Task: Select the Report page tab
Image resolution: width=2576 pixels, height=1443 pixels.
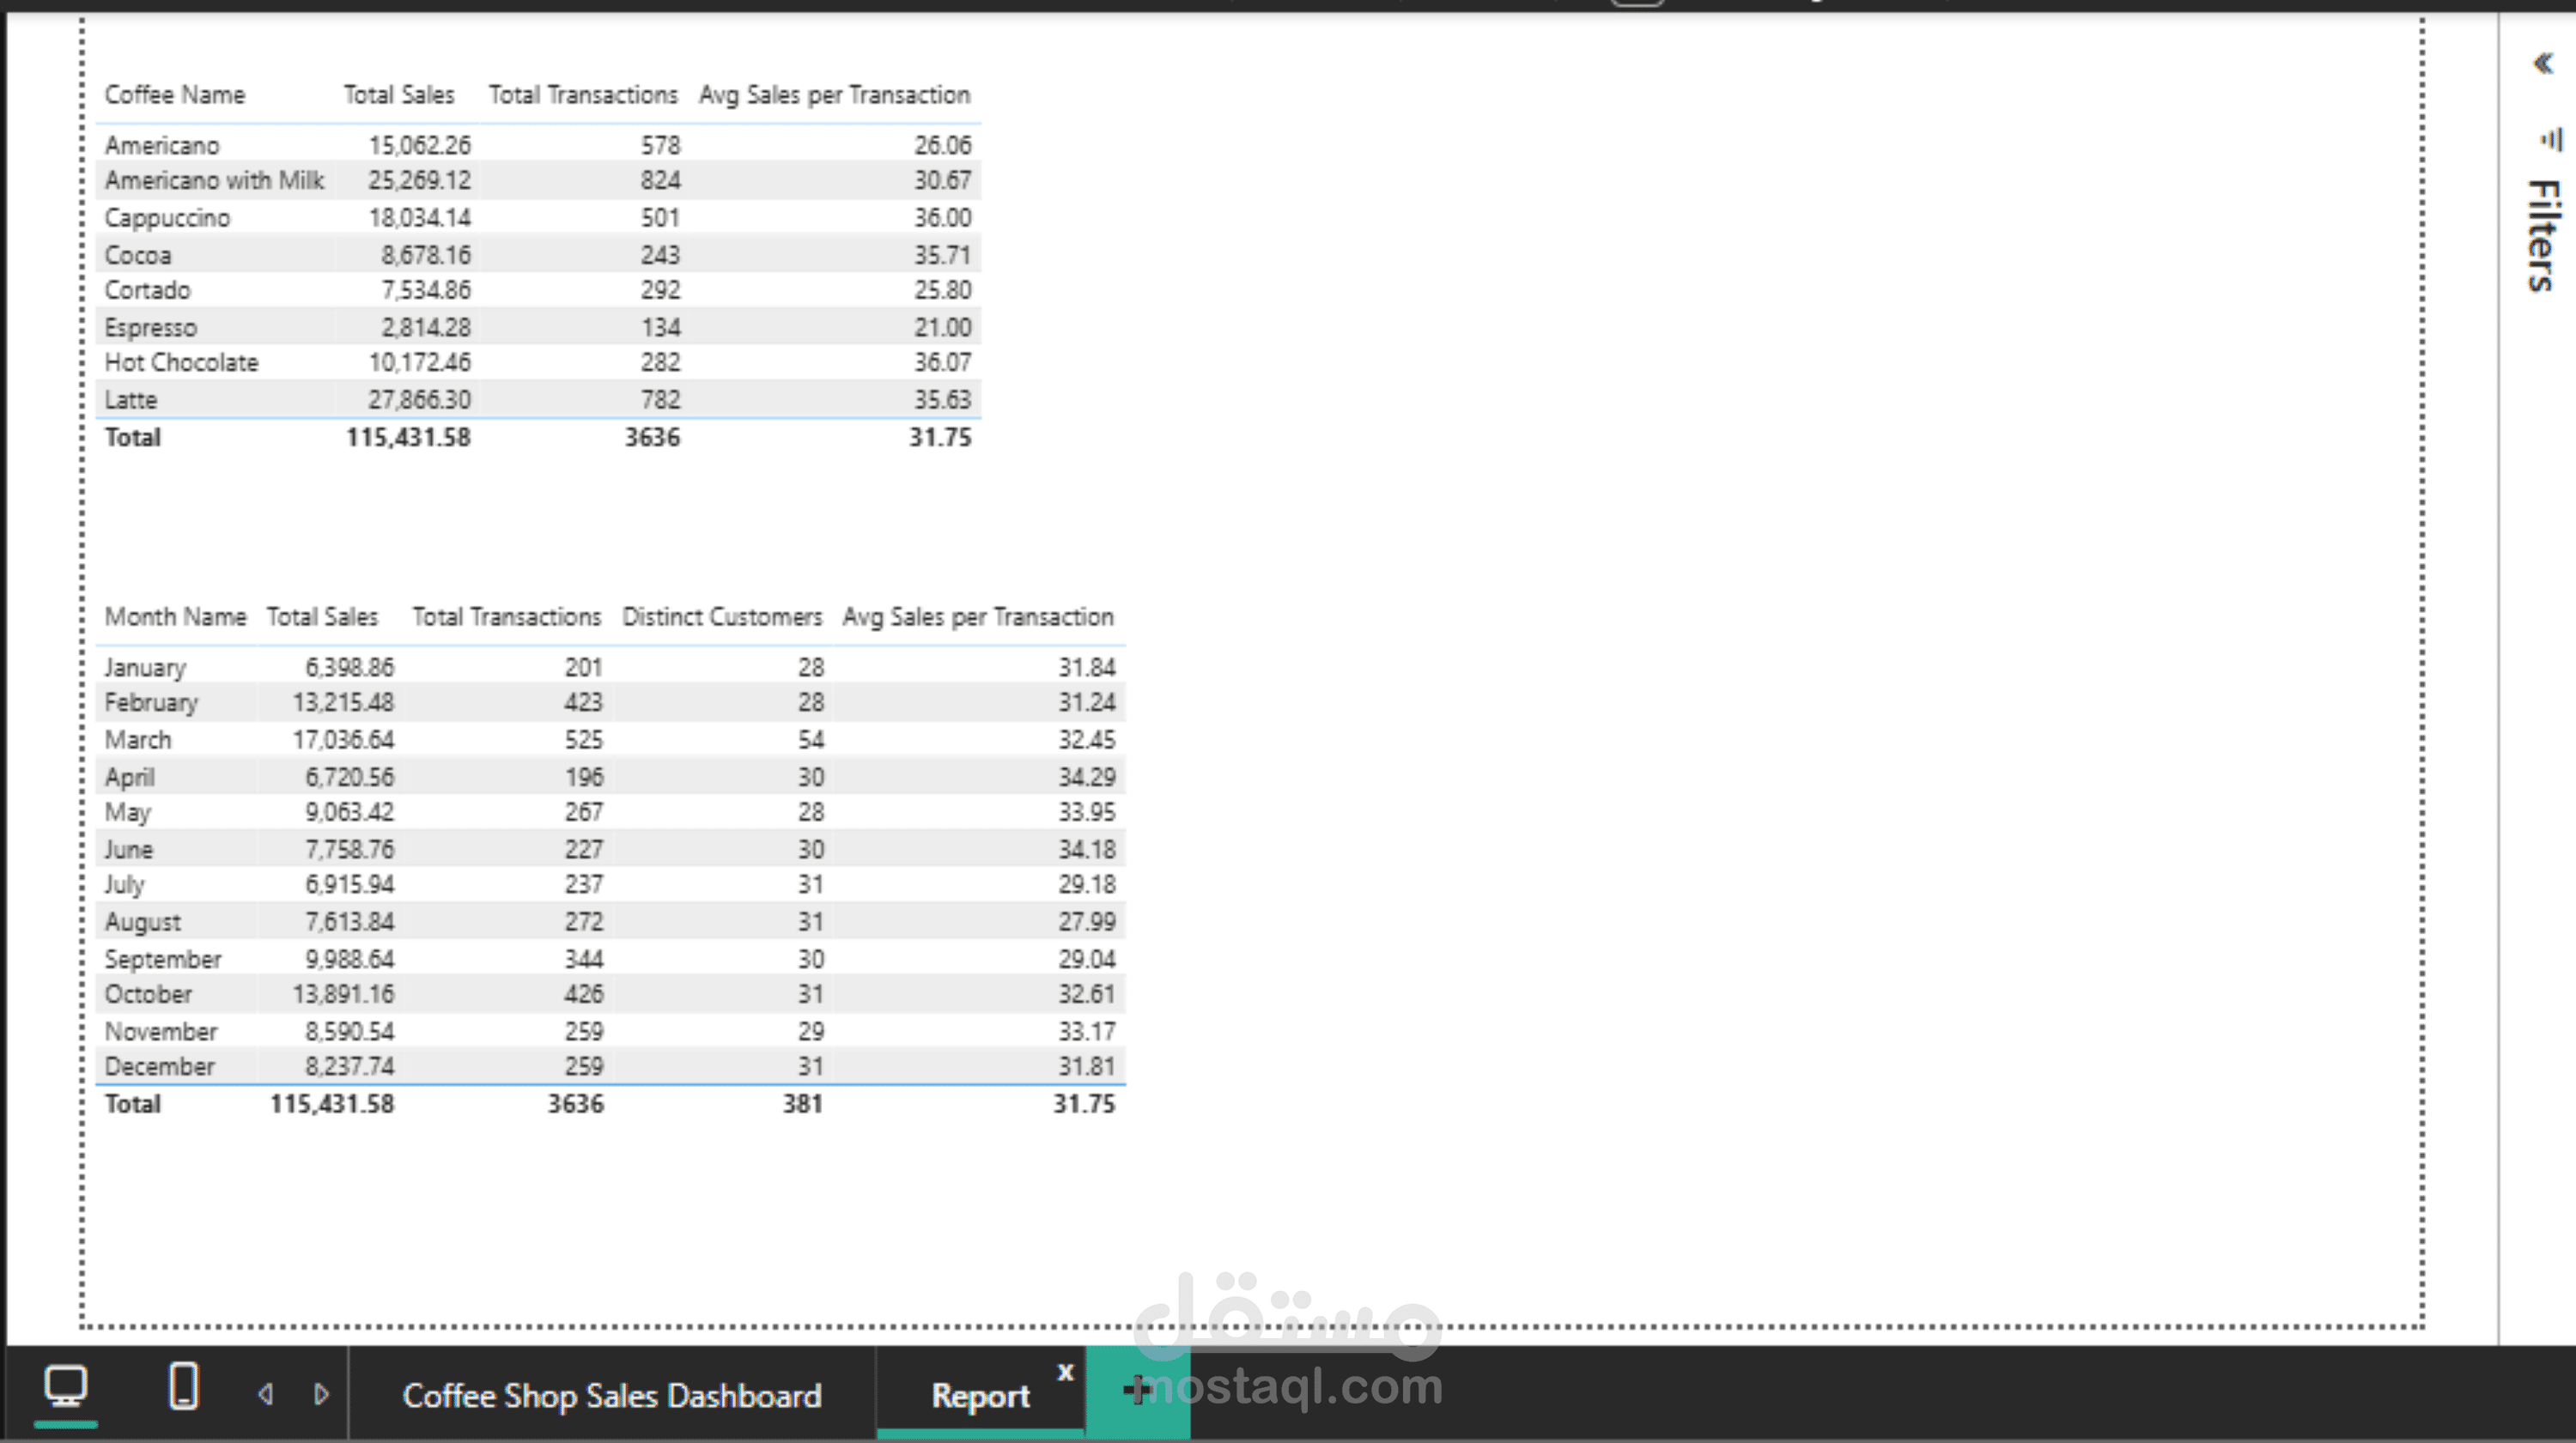Action: 979,1396
